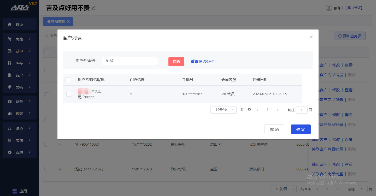
Task: Click the 重置筛选条件 link
Action: point(202,61)
